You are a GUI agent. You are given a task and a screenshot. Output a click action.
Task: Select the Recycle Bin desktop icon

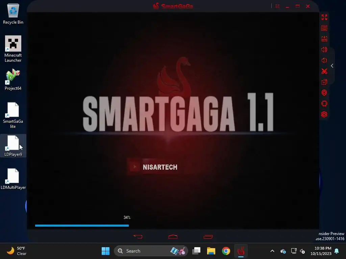13,13
